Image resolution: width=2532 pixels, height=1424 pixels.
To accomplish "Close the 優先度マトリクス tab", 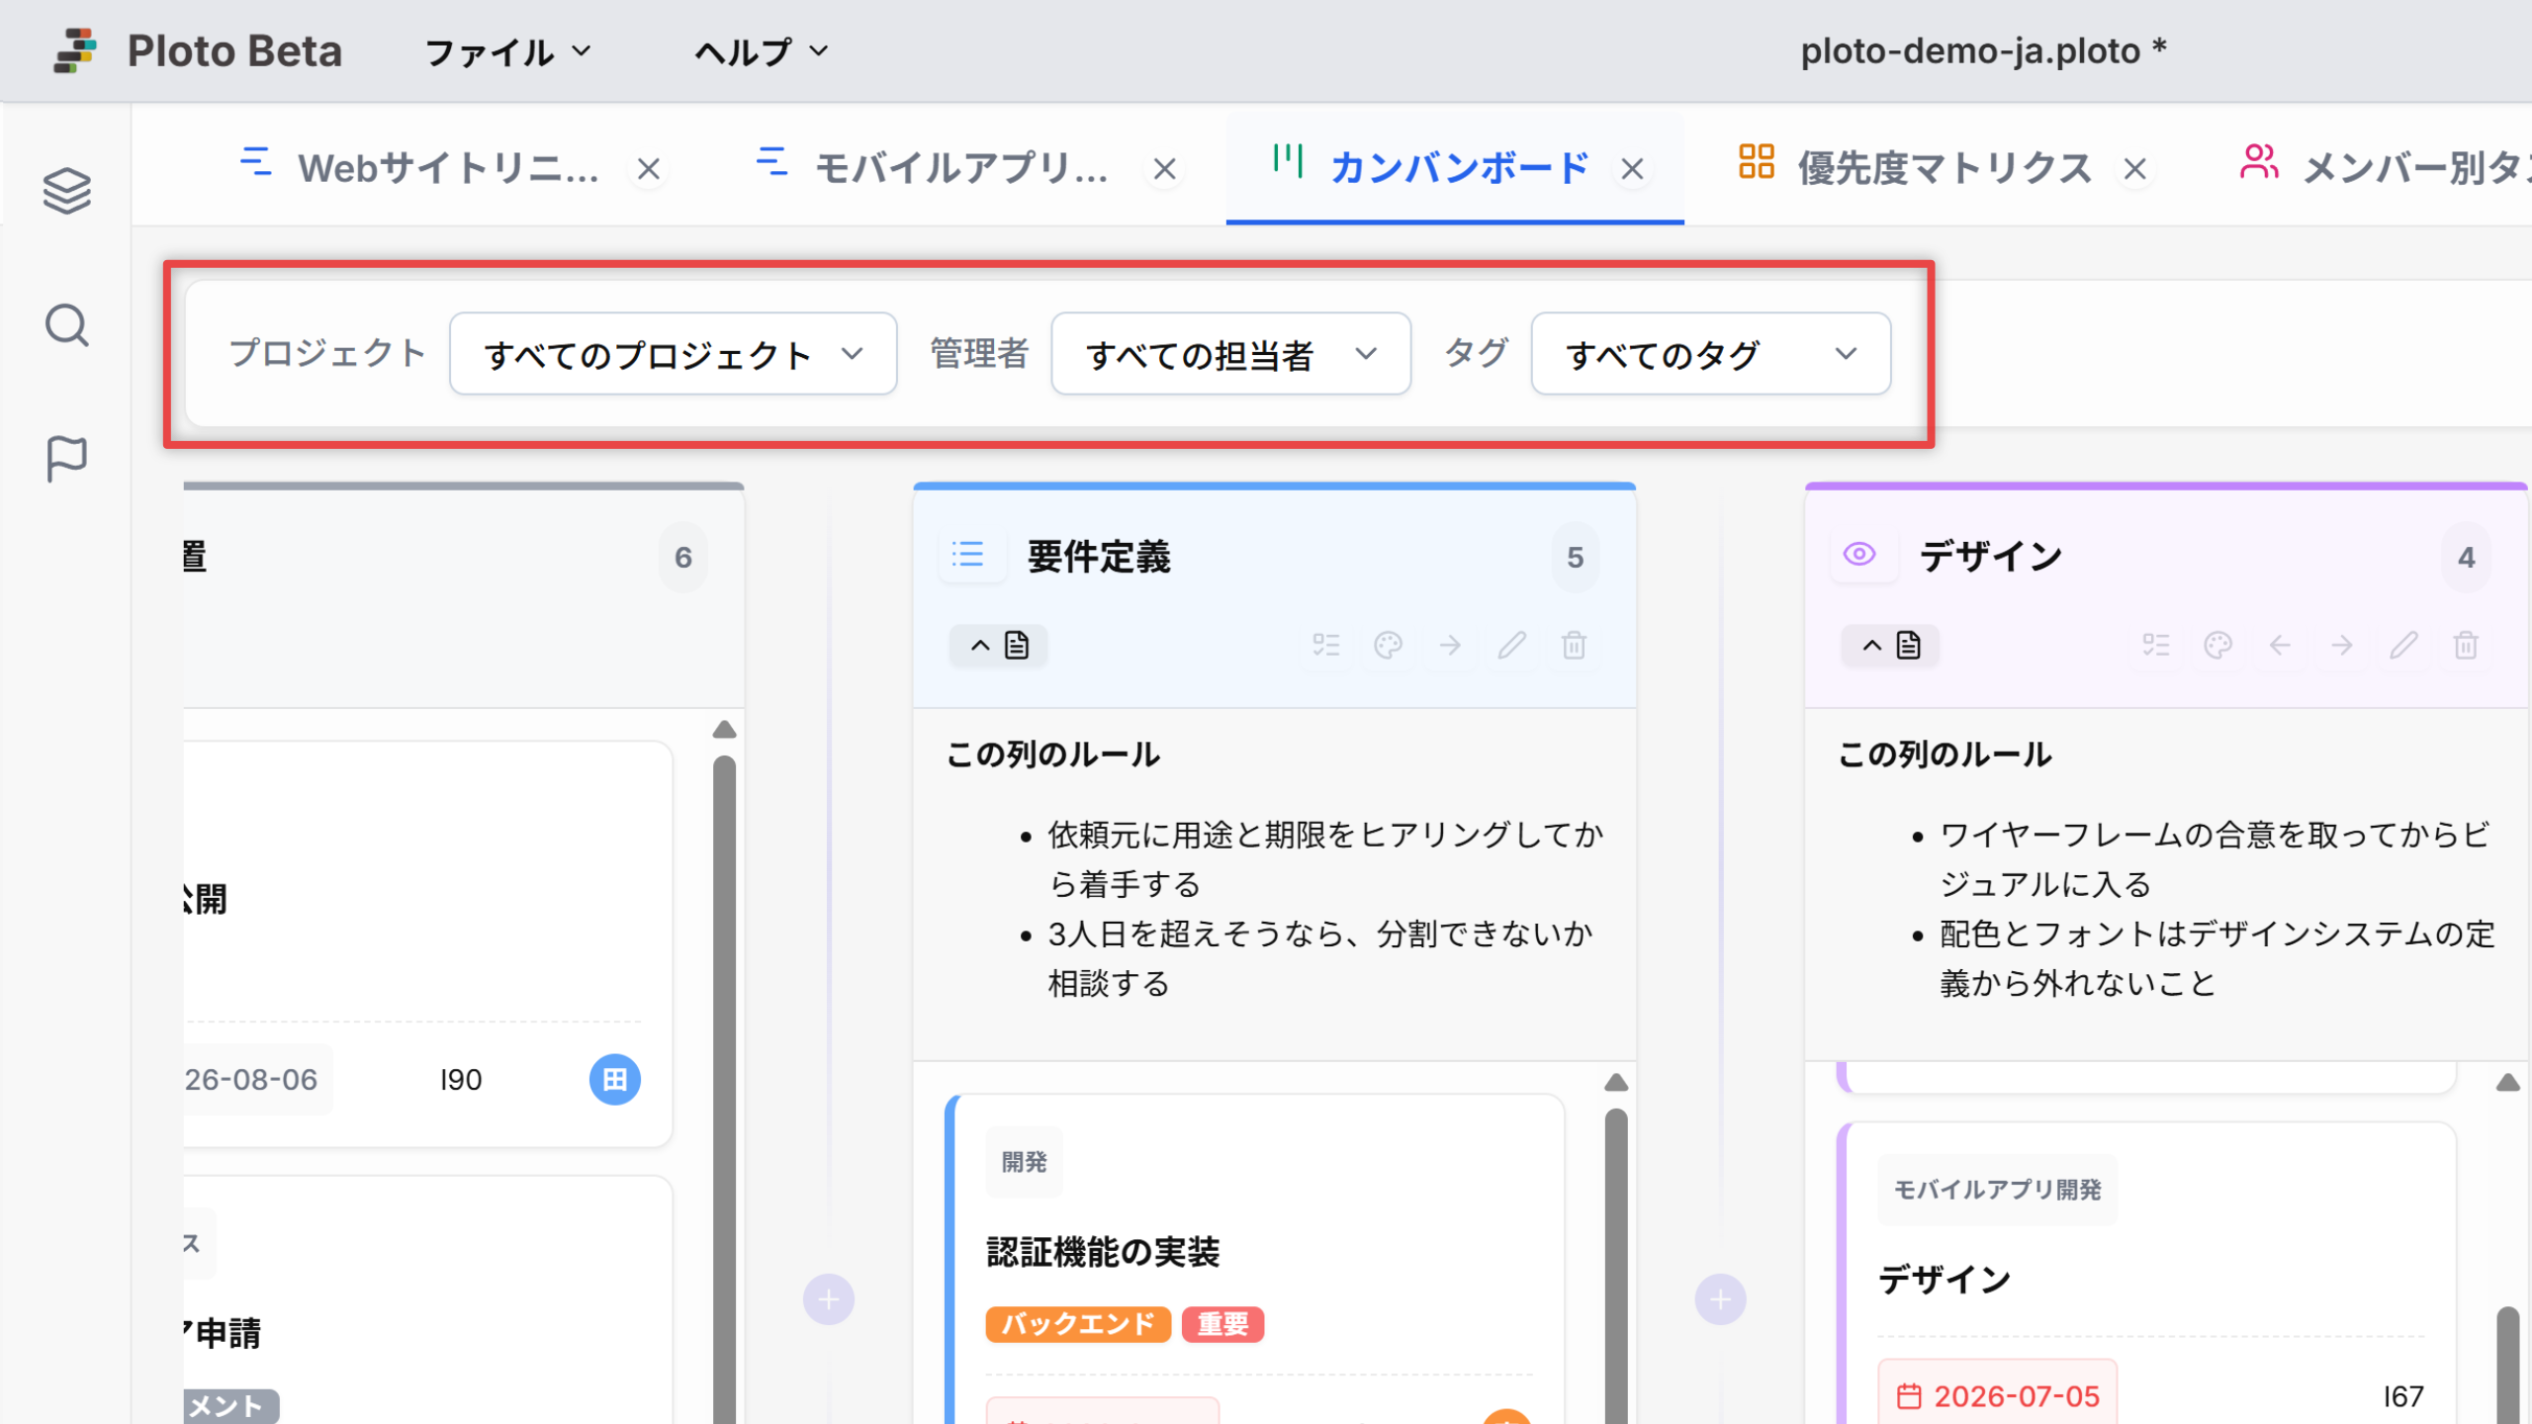I will click(x=2135, y=169).
